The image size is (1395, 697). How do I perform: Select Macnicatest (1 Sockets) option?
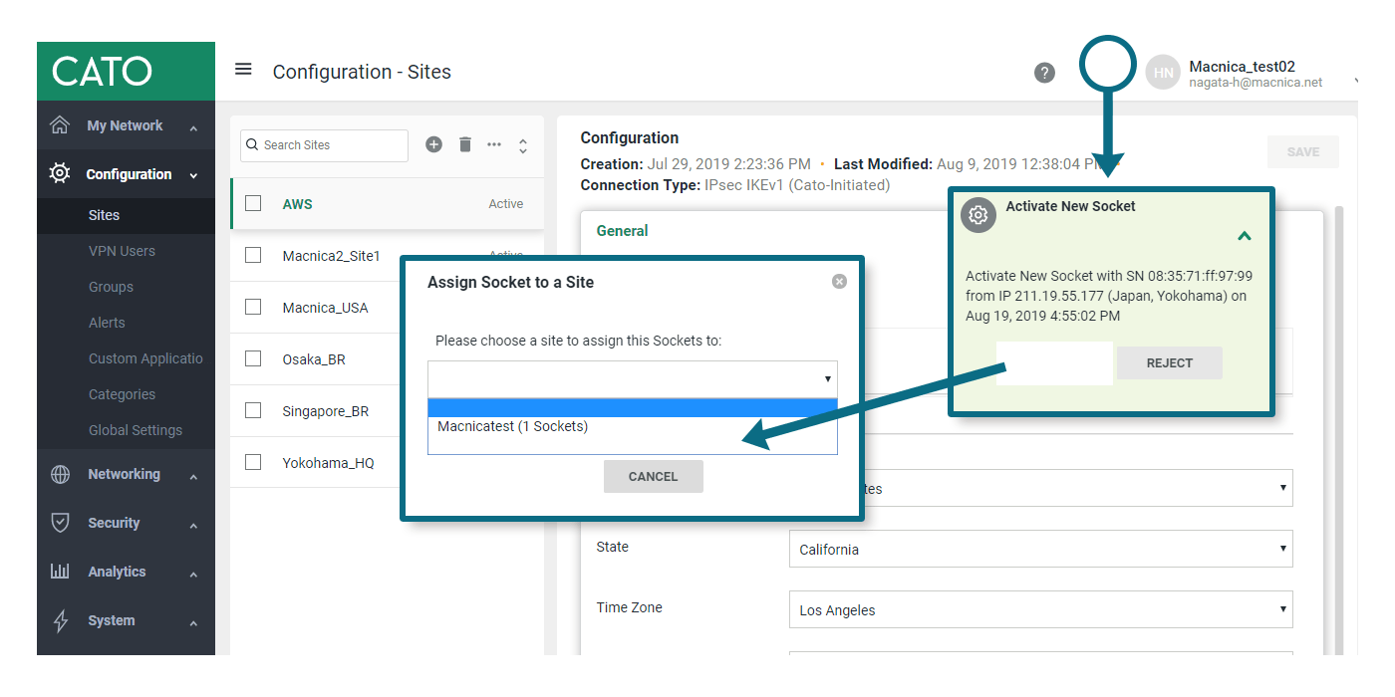coord(633,426)
